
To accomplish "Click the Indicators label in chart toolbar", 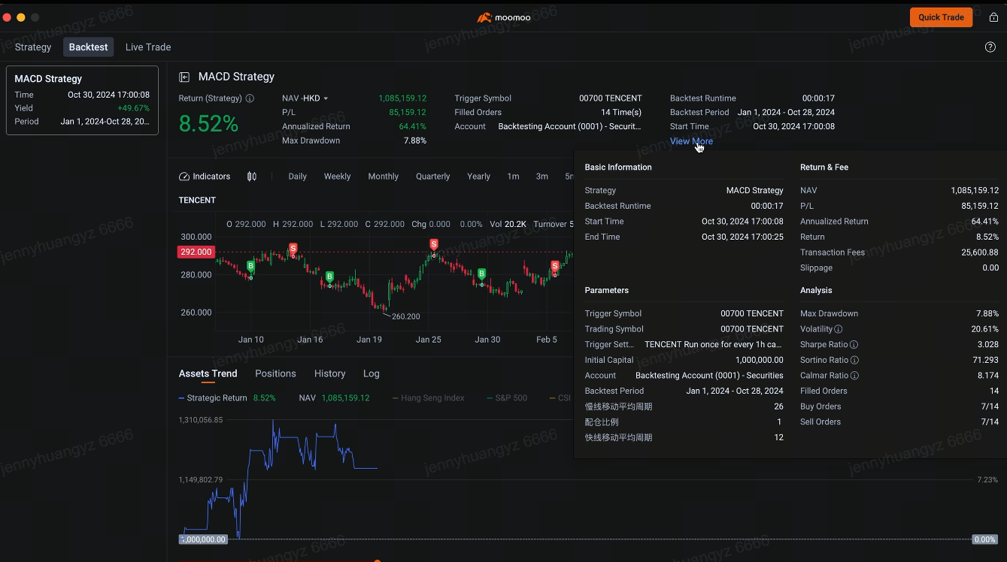I will click(211, 177).
